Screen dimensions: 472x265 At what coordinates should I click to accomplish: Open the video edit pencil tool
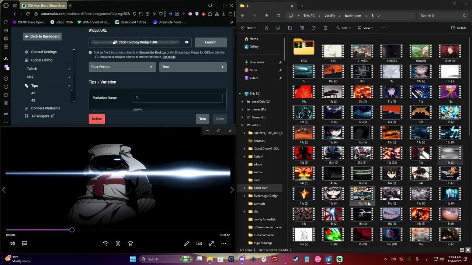tap(187, 243)
